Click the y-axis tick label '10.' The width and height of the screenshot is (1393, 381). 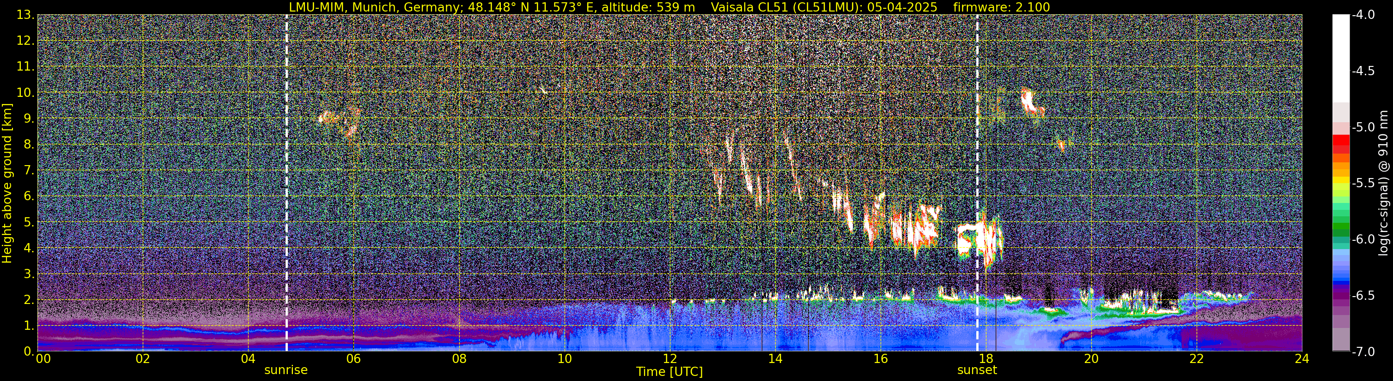[26, 92]
